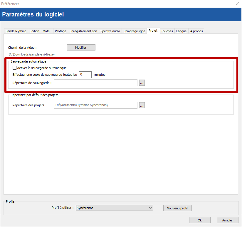
Task: Enable the Activer la sauvegarde automatique checkbox
Action: click(14, 68)
